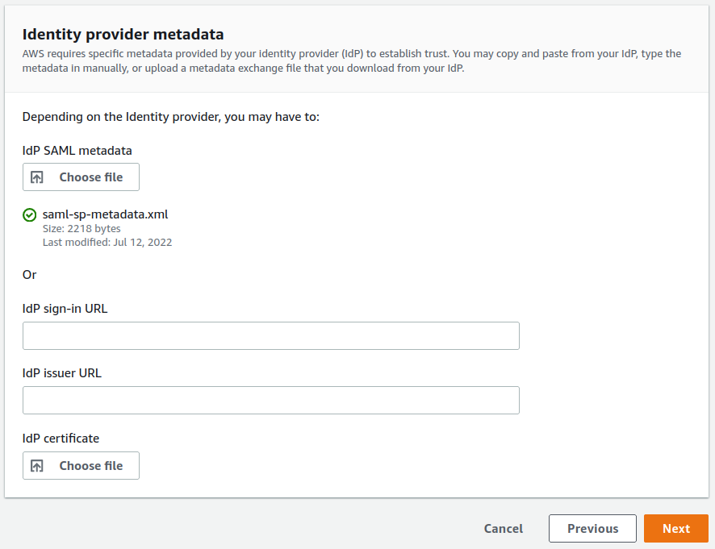The image size is (715, 549).
Task: Click inside the IdP issuer URL field
Action: (271, 400)
